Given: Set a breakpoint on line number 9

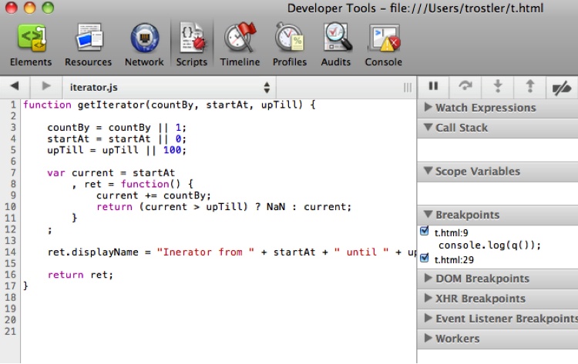Looking at the screenshot, I should pos(12,195).
